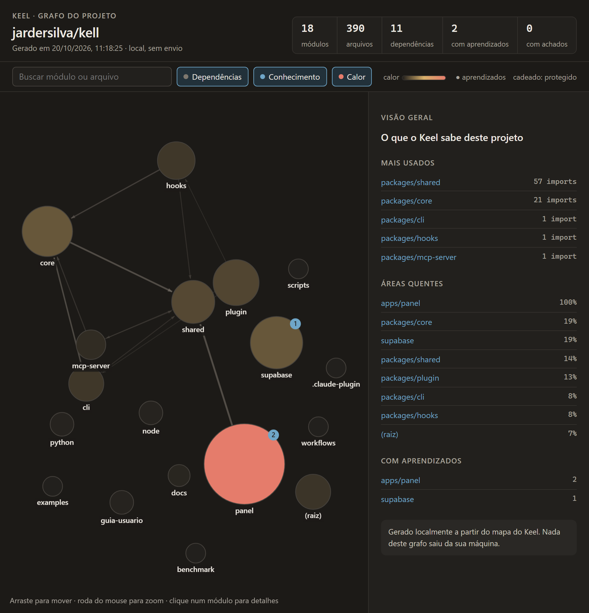This screenshot has width=589, height=613.
Task: Click the 18 módulos stat
Action: click(315, 35)
